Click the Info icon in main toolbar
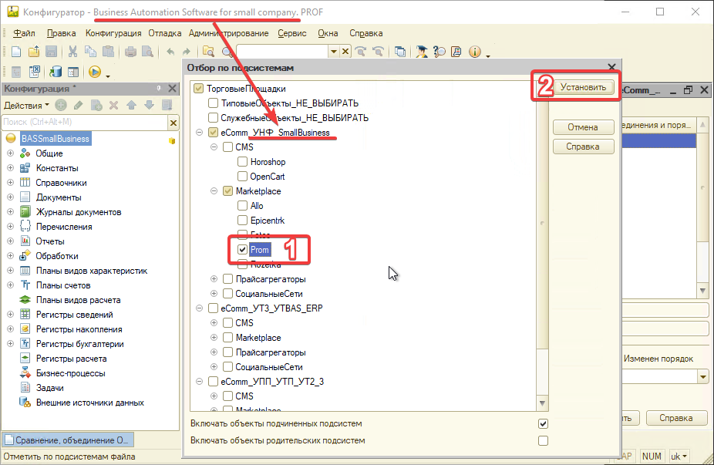 click(474, 52)
